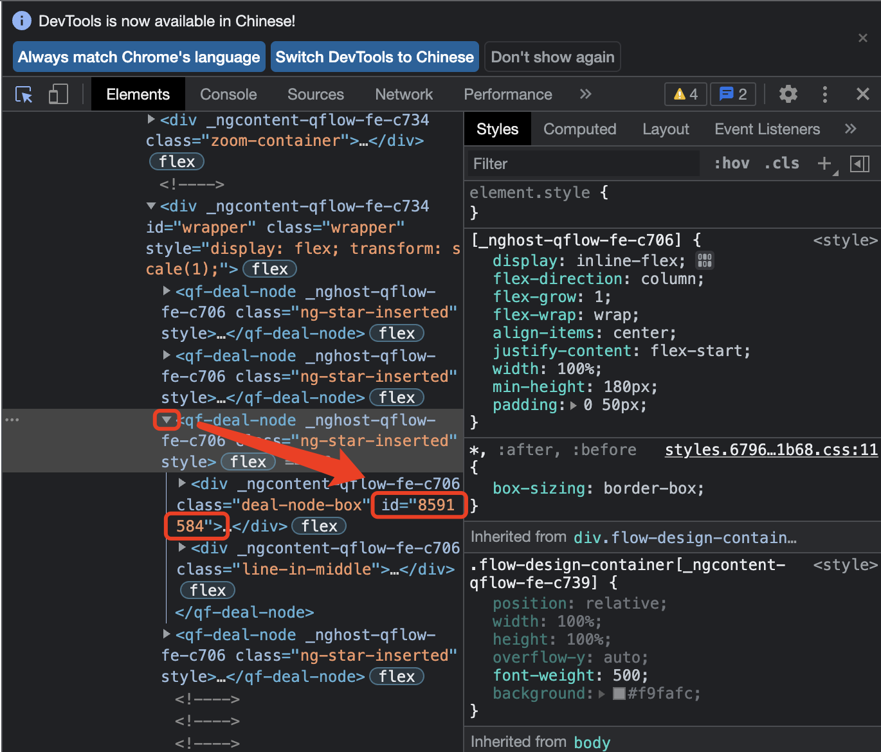This screenshot has height=752, width=881.
Task: Follow the div.flow-design-contain… inherited link
Action: tap(685, 538)
